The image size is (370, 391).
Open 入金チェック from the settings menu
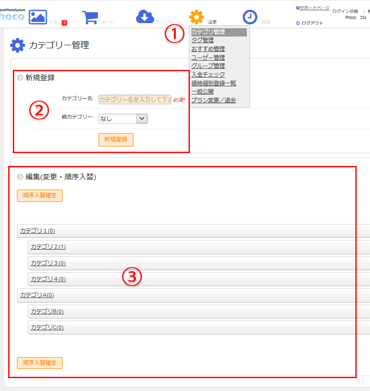(x=208, y=75)
